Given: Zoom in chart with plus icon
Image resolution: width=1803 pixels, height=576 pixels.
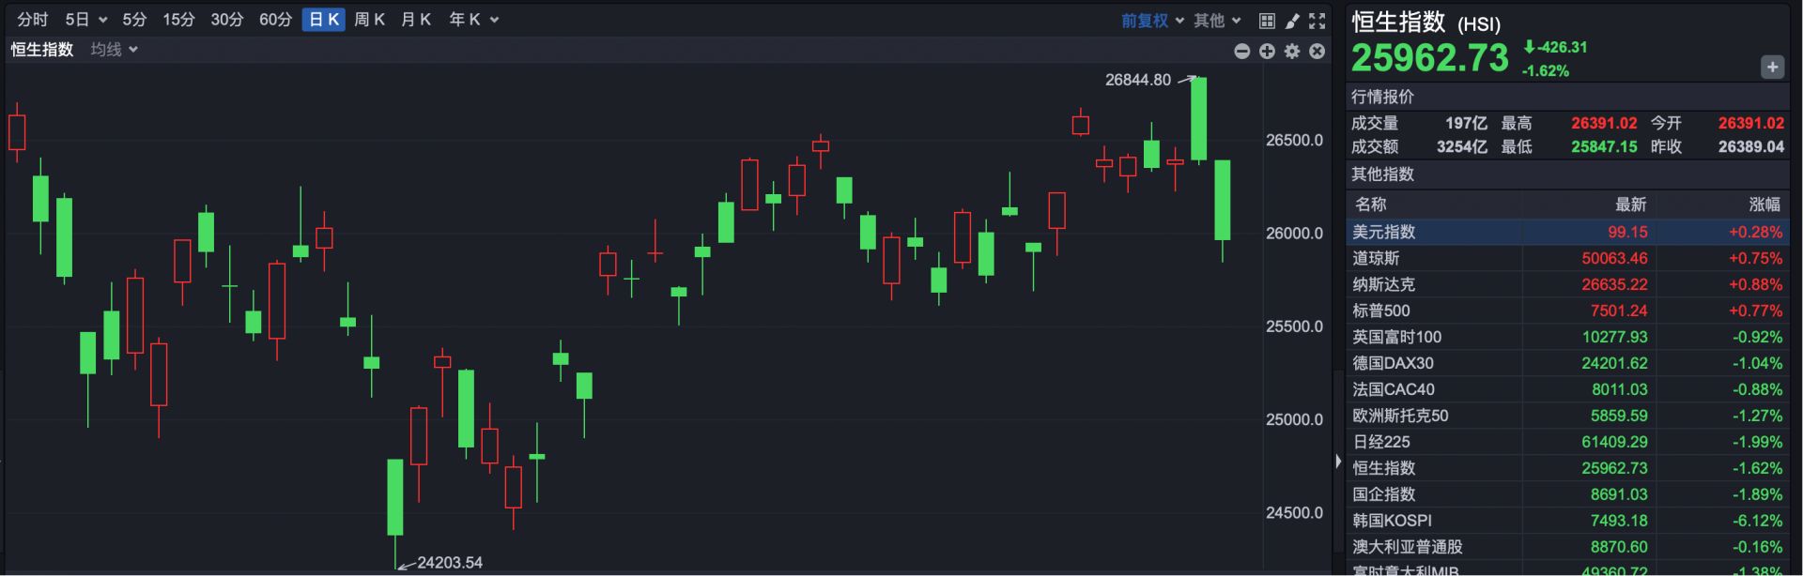Looking at the screenshot, I should coord(1267,51).
